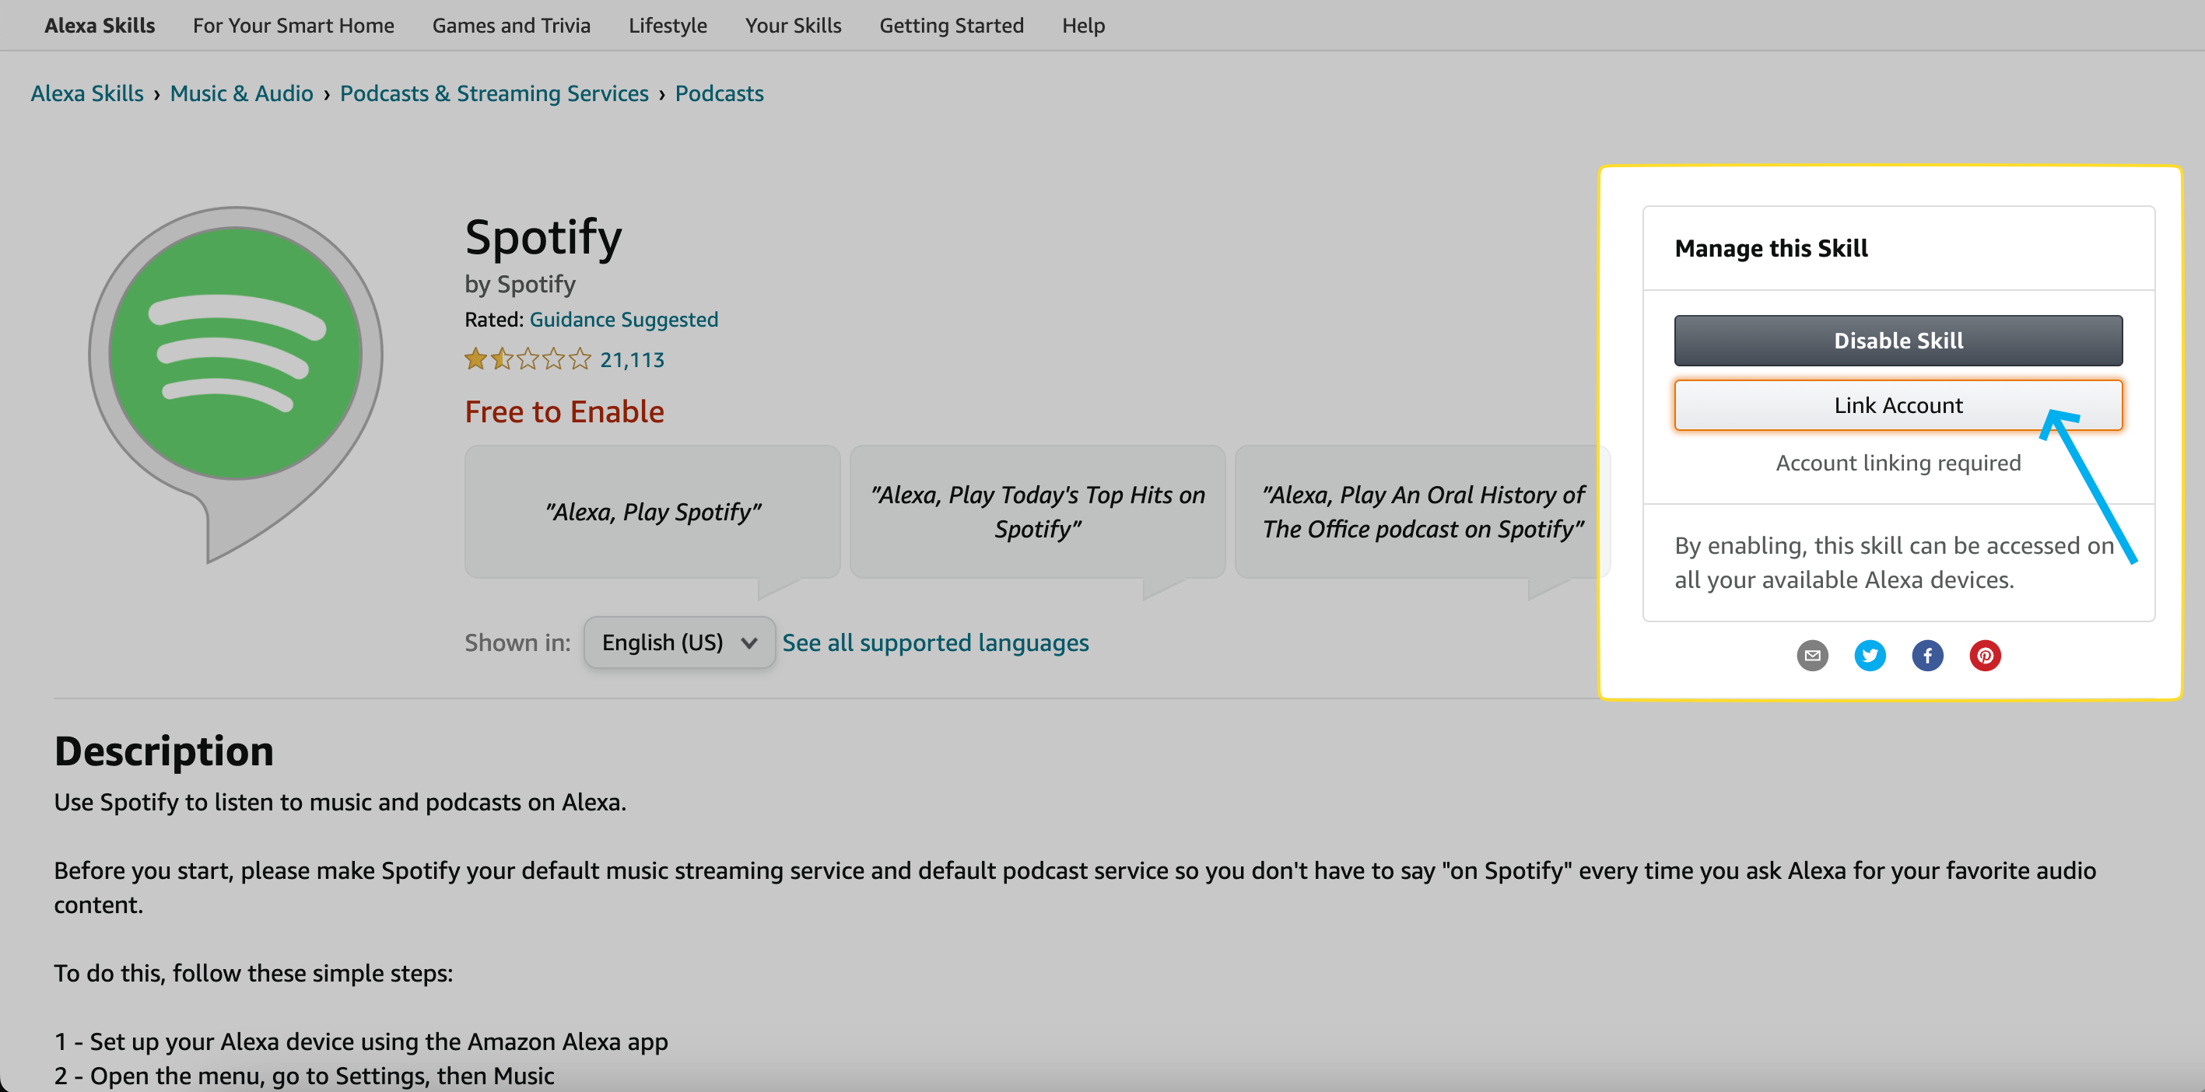
Task: Select the "Oral History of The Office" bubble
Action: click(1422, 512)
